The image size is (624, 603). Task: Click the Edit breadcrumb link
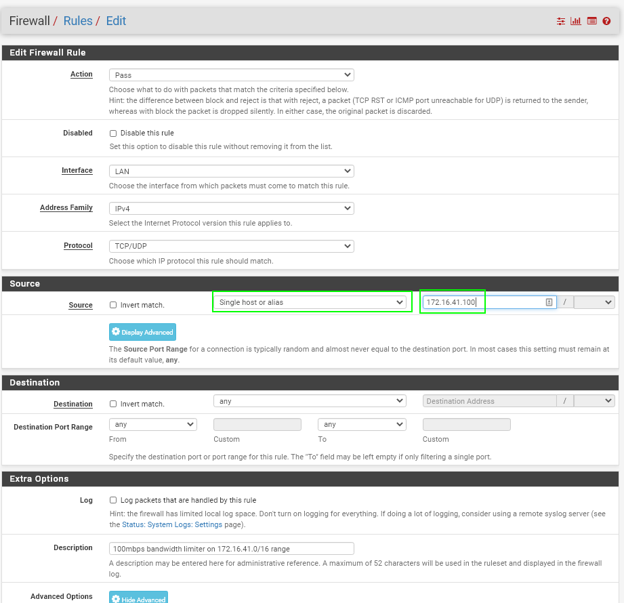tap(116, 21)
